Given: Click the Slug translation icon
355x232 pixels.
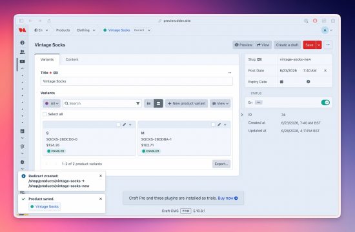Looking at the screenshot, I should [259, 59].
